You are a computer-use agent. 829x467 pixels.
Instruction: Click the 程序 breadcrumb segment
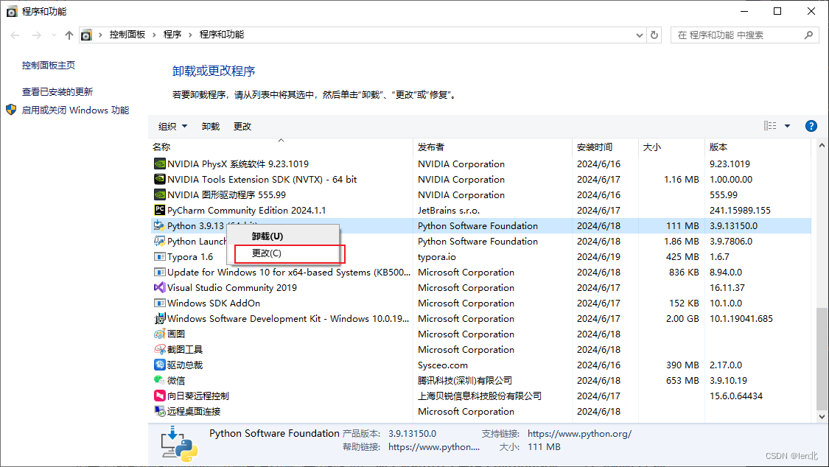pyautogui.click(x=172, y=35)
